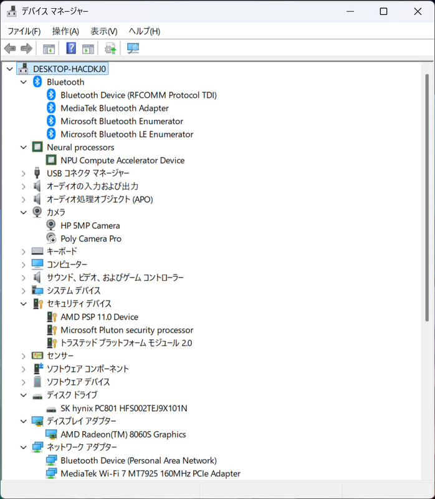Expand オーディオの入力および出力 category
Image resolution: width=435 pixels, height=499 pixels.
[24, 187]
